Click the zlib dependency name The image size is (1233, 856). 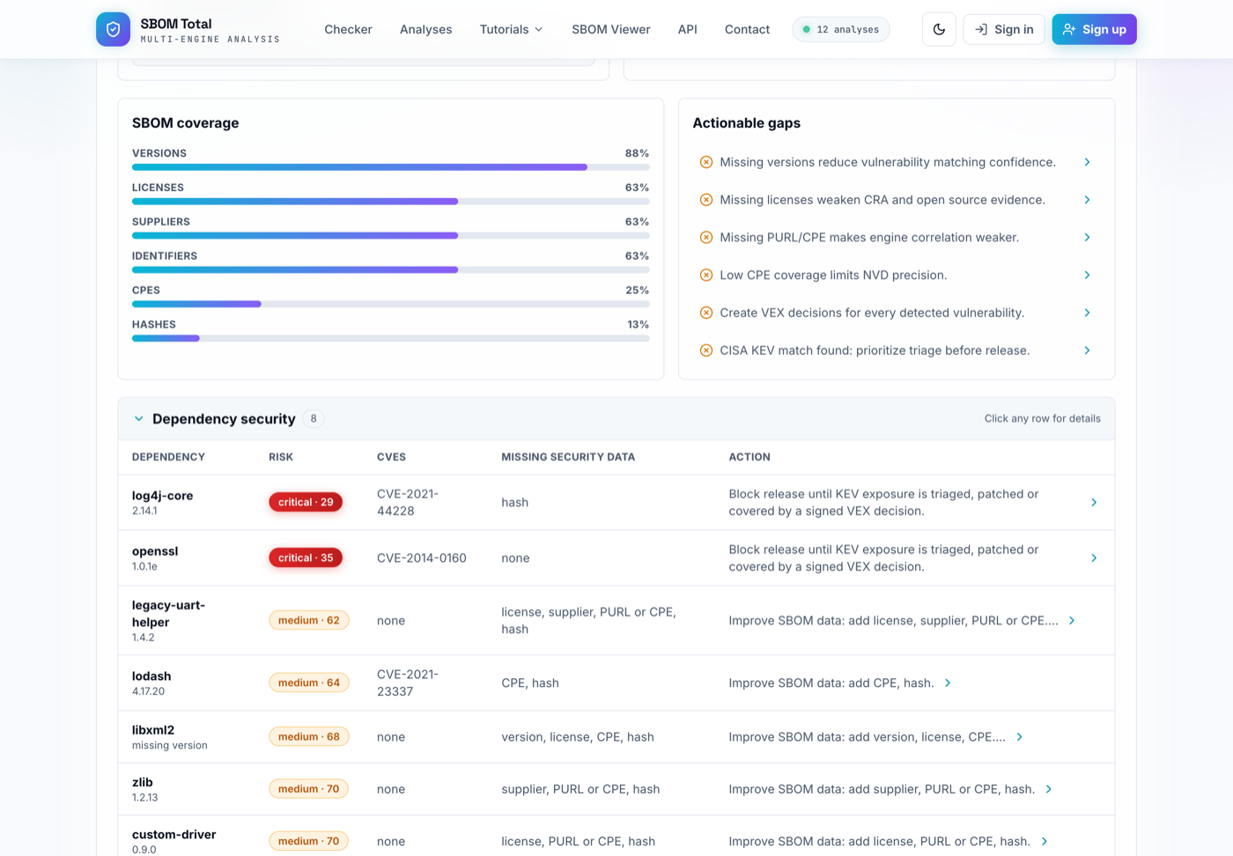click(x=143, y=782)
